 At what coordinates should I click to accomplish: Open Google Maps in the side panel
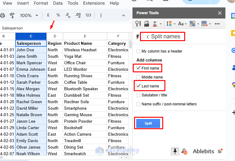(x=233, y=85)
